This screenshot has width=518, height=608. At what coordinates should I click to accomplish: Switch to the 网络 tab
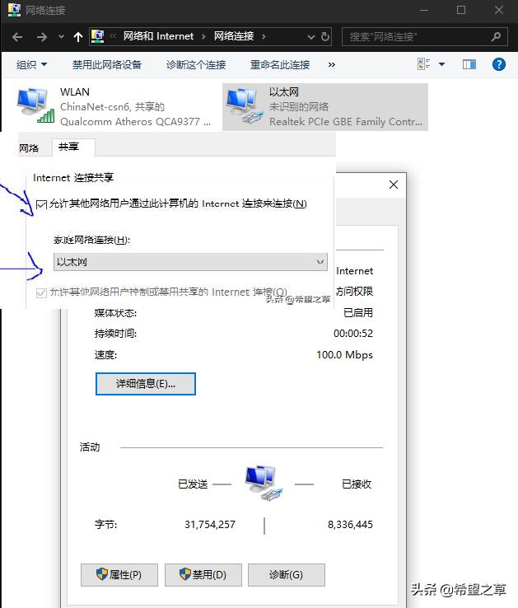(29, 148)
